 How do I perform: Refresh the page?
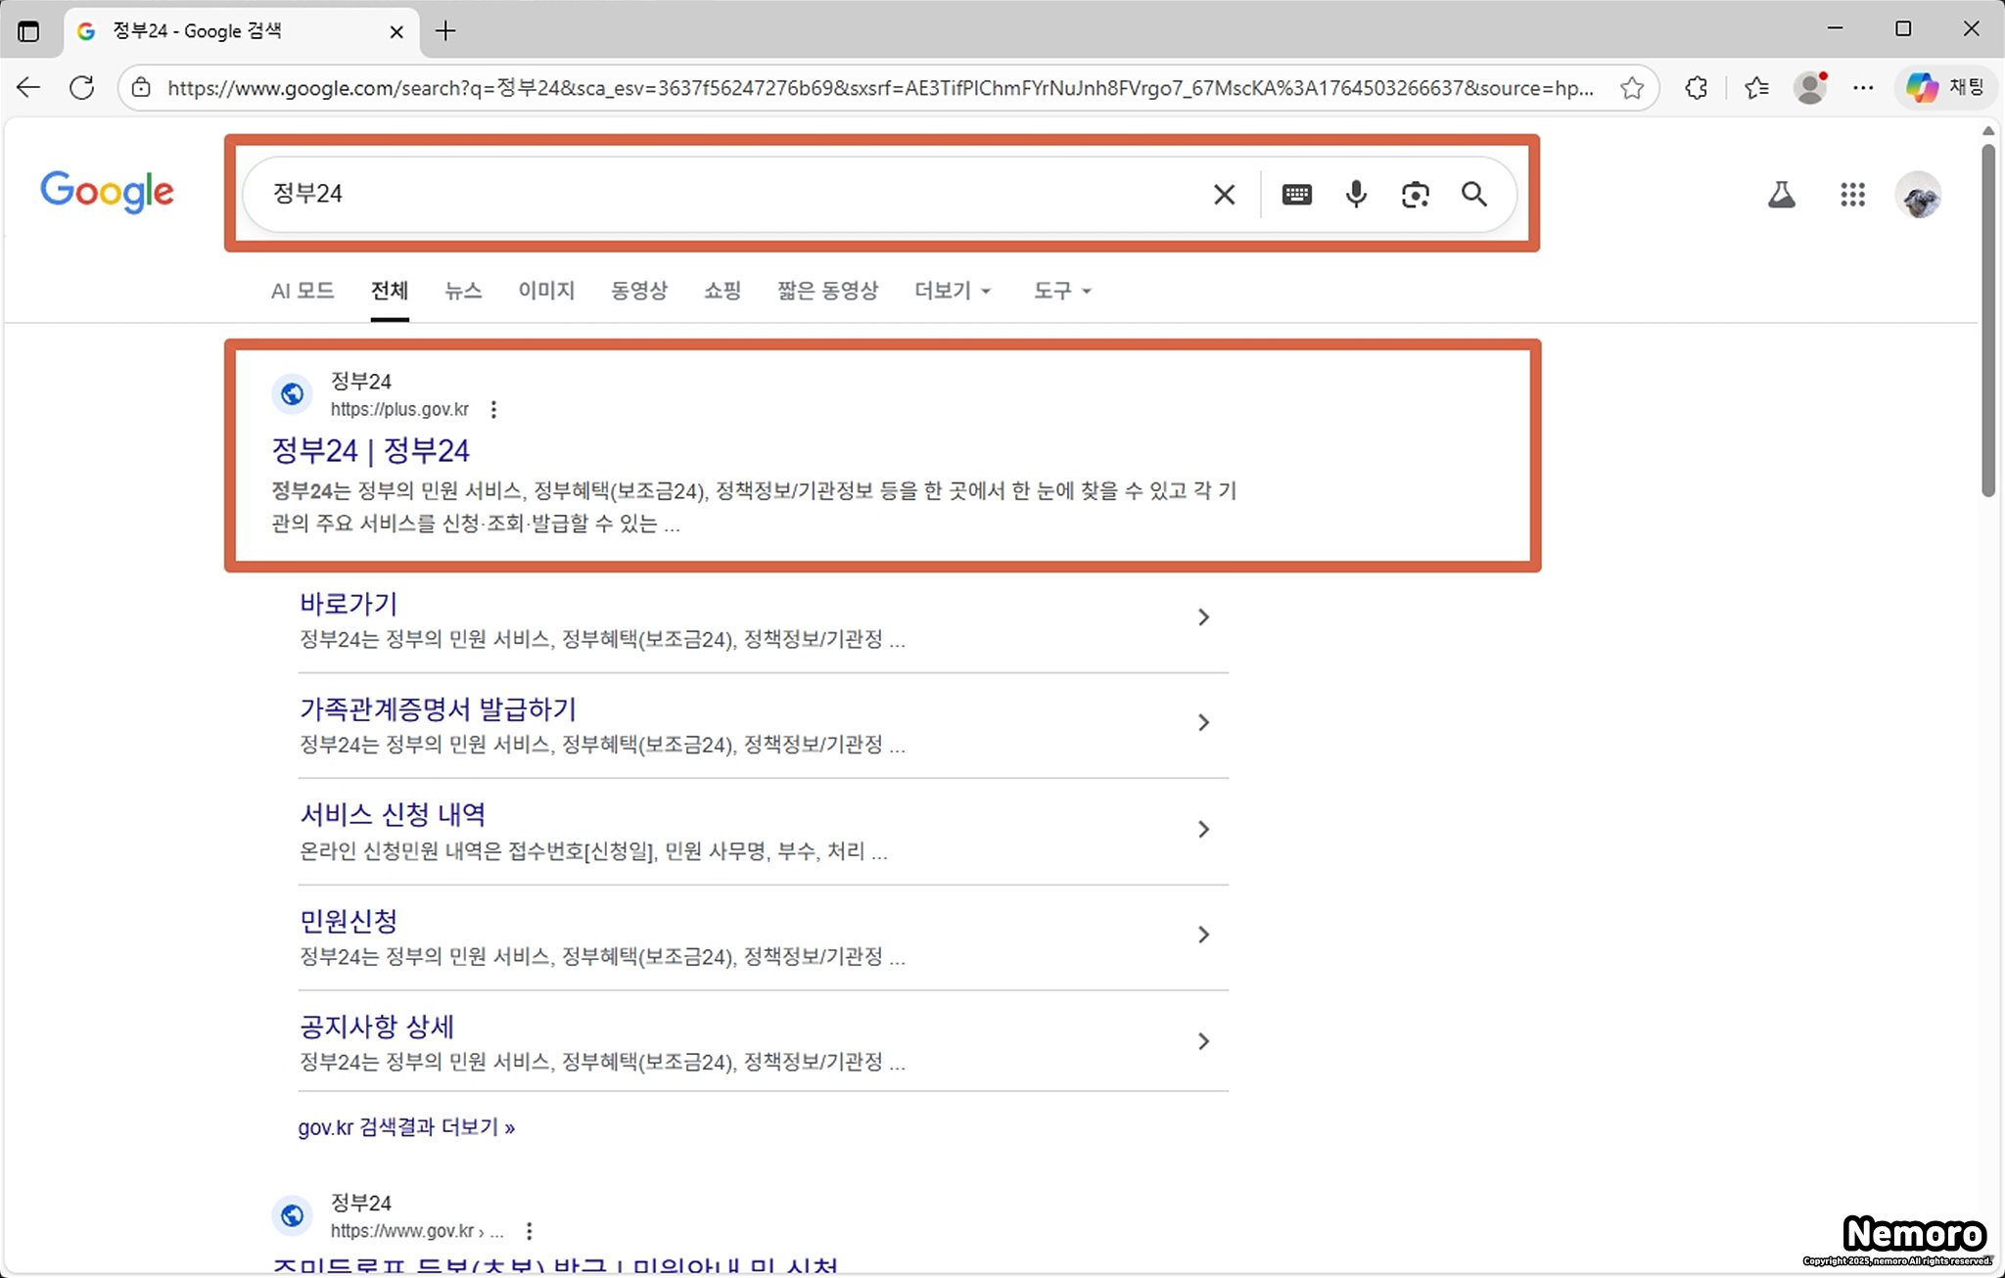82,88
